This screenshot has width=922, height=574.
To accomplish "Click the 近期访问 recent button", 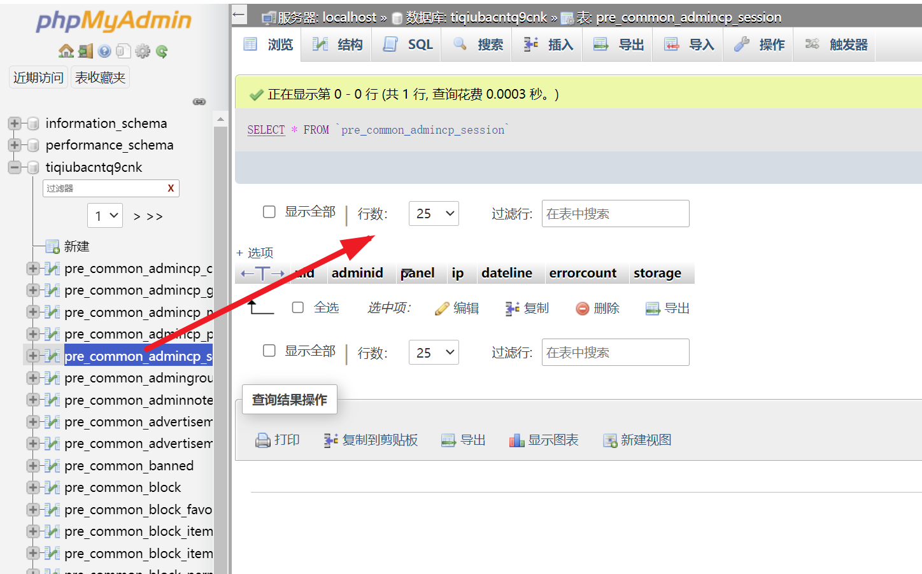I will tap(38, 78).
